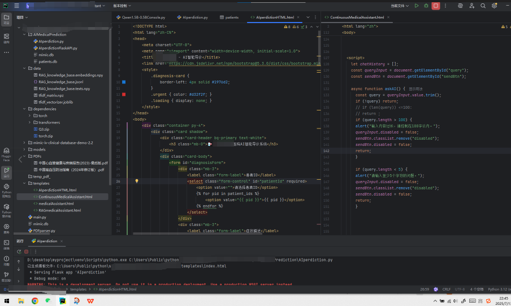
Task: Switch to patients table tab
Action: coord(229,17)
